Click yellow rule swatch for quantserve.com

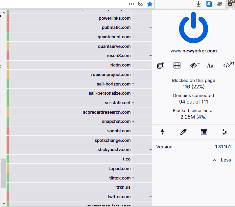[8, 46]
